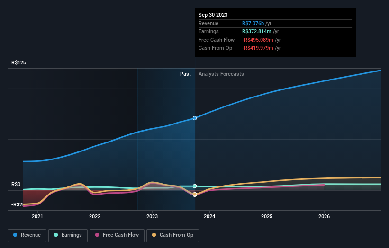Viewport: 389px width, 248px height.
Task: Click the orange Cash From Op data point marker
Action: 195,194
